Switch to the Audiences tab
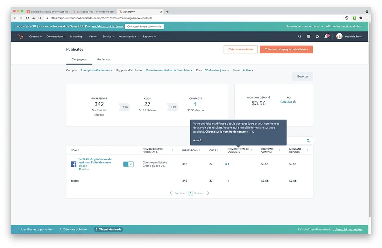The height and width of the screenshot is (248, 382). click(104, 59)
